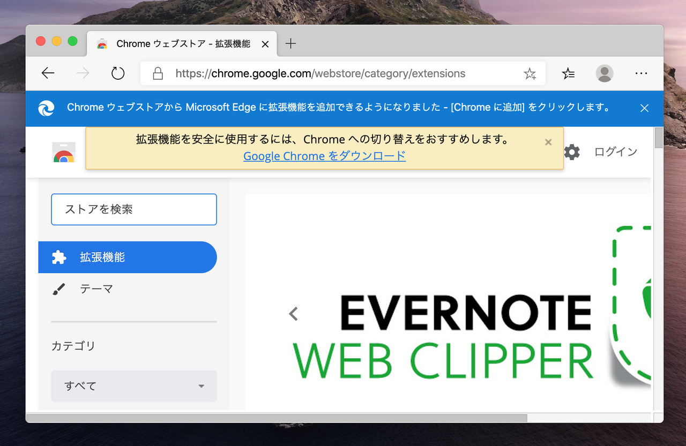This screenshot has width=686, height=446.
Task: Add page to favorites with star icon
Action: 530,74
